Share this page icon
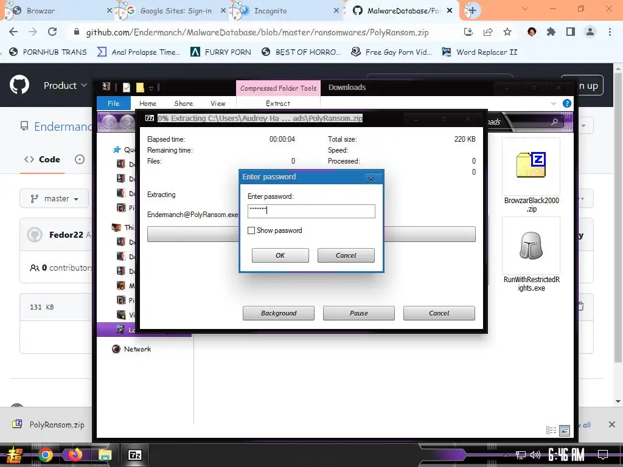This screenshot has width=623, height=467. click(x=488, y=32)
